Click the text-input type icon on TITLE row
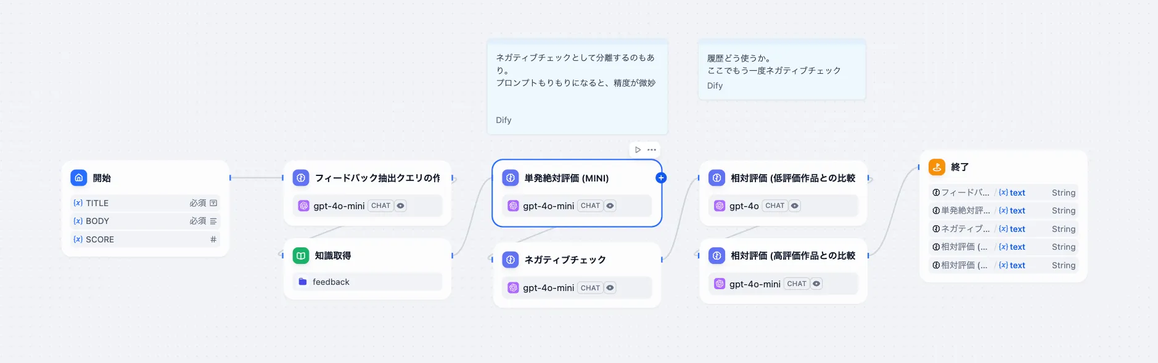 [x=213, y=203]
